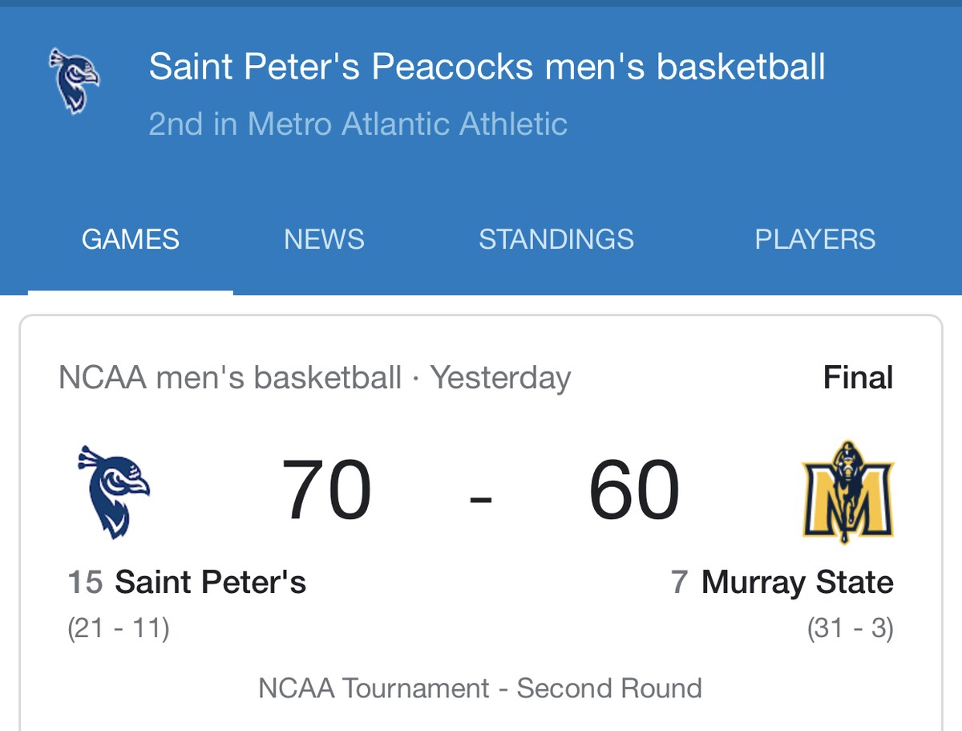
Task: Click the NCAA men's basketball label
Action: [x=230, y=378]
